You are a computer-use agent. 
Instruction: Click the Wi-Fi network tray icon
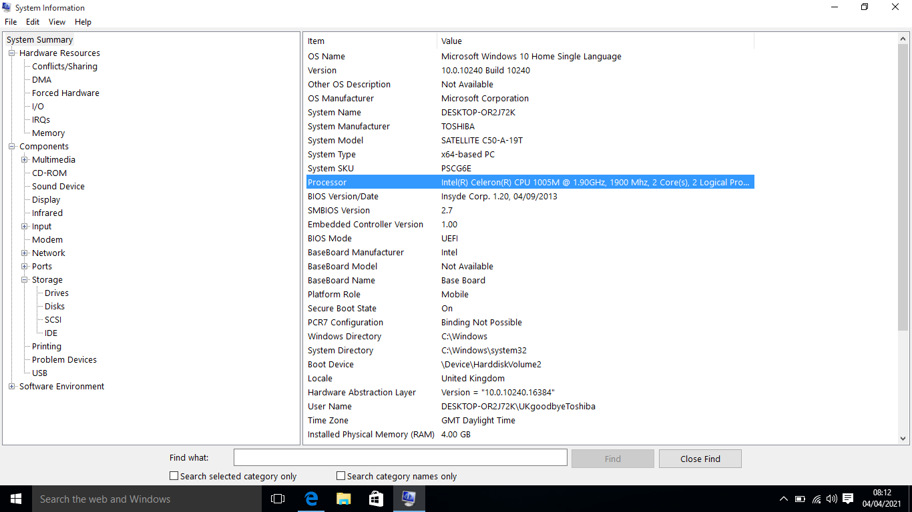click(x=816, y=499)
